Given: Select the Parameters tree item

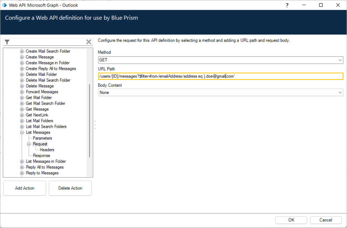Looking at the screenshot, I should [x=42, y=138].
